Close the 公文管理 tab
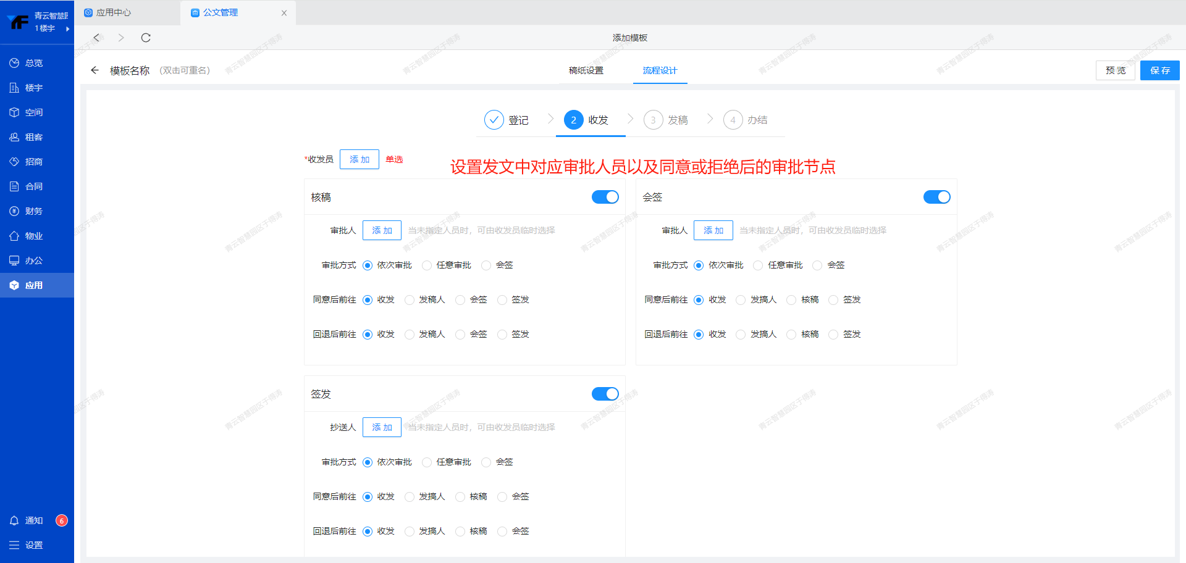This screenshot has width=1186, height=563. click(284, 13)
